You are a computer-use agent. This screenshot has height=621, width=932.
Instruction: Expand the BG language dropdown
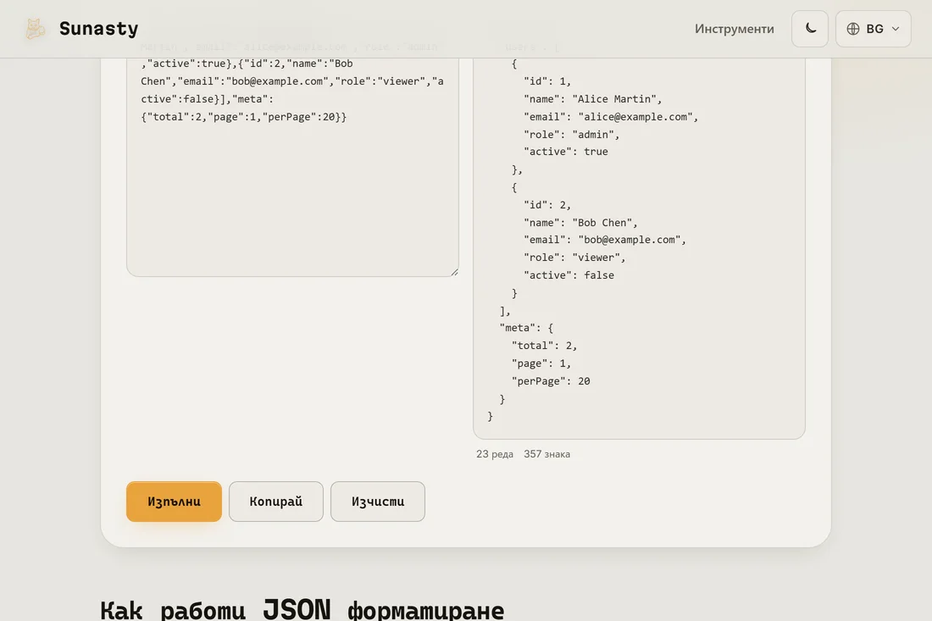874,29
